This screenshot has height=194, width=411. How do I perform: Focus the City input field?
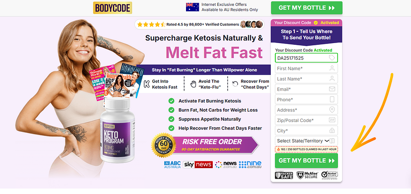point(306,131)
